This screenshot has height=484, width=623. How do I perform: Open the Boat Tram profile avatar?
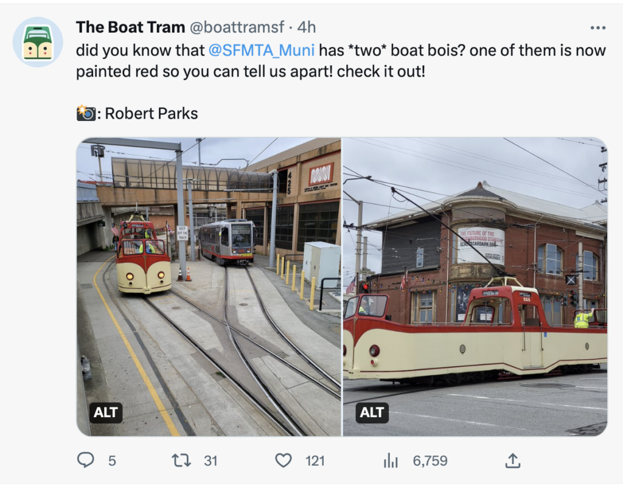[38, 42]
